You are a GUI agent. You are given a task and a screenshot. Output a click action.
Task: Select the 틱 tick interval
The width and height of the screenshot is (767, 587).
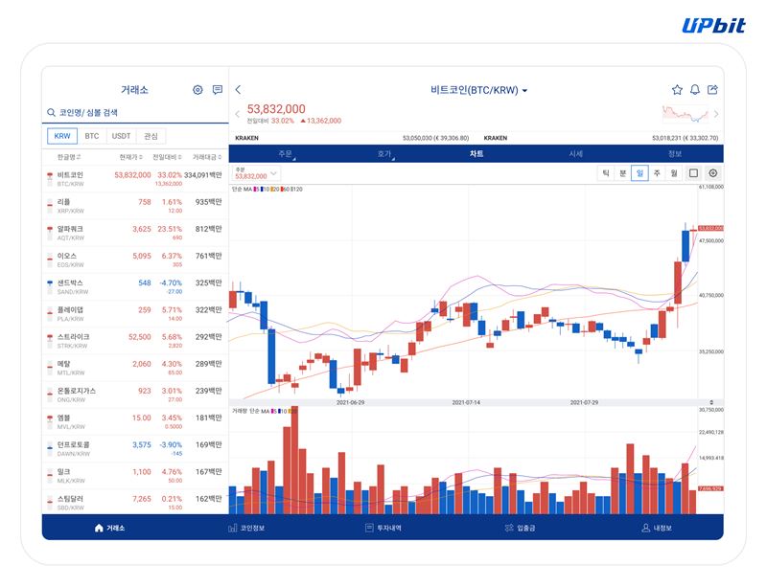coord(606,173)
